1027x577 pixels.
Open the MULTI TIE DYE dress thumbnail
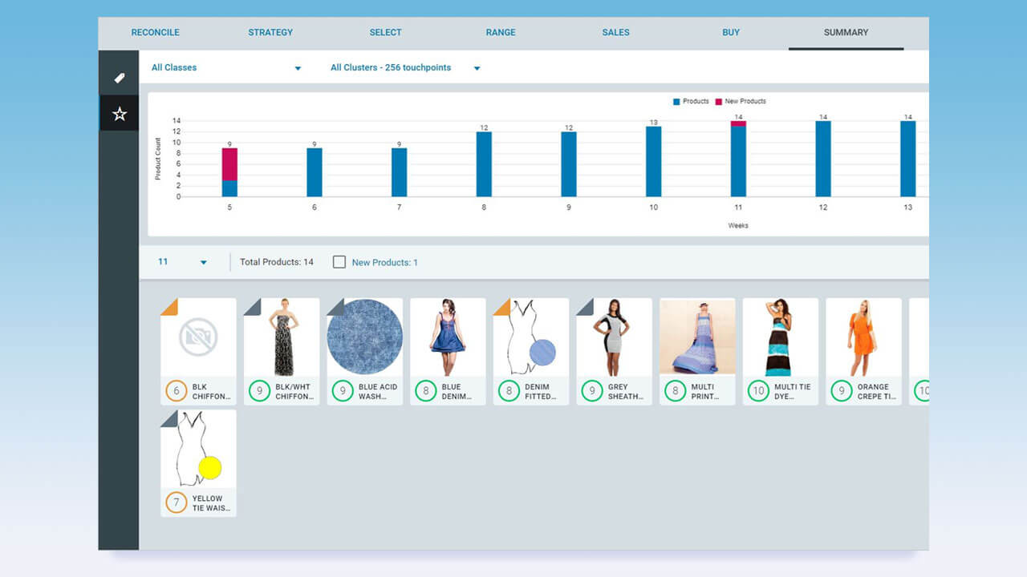pyautogui.click(x=780, y=337)
